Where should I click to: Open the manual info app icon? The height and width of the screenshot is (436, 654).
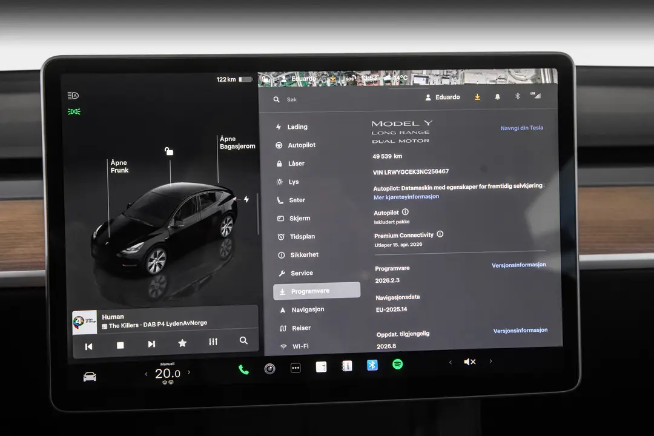click(x=347, y=366)
